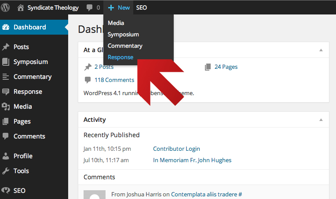Click the comment count 0 in admin bar
This screenshot has width=336, height=199.
click(x=98, y=8)
